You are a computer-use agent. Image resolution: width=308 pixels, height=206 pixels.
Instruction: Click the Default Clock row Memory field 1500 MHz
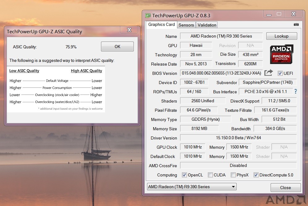pos(239,156)
